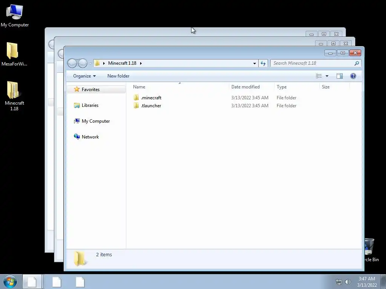The width and height of the screenshot is (386, 289).
Task: Select the .tlauncher folder
Action: (x=151, y=106)
